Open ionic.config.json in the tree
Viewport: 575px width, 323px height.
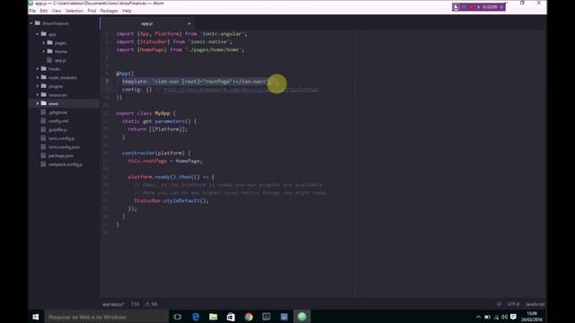point(64,147)
